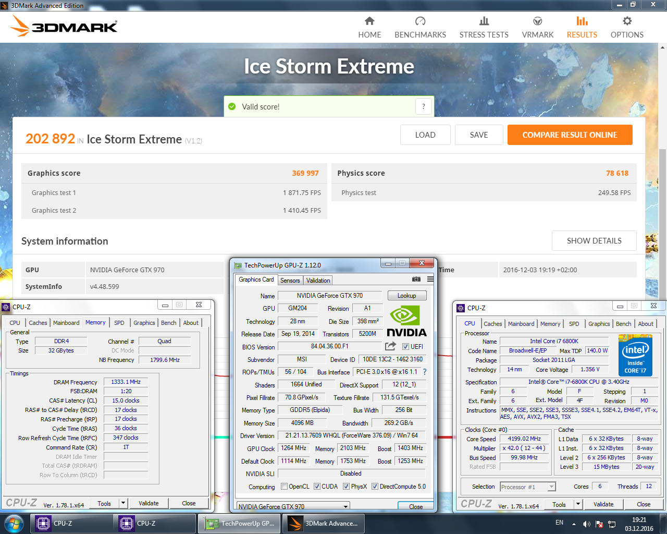Toggle PhysX checkbox

pos(346,487)
